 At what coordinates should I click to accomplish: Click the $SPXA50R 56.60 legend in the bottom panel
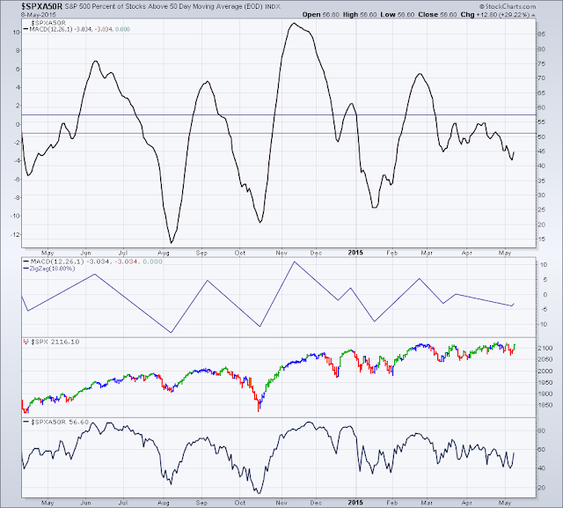[x=55, y=422]
